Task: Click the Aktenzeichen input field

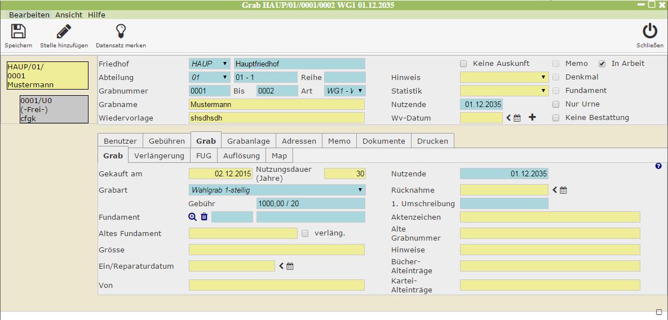Action: click(x=550, y=217)
